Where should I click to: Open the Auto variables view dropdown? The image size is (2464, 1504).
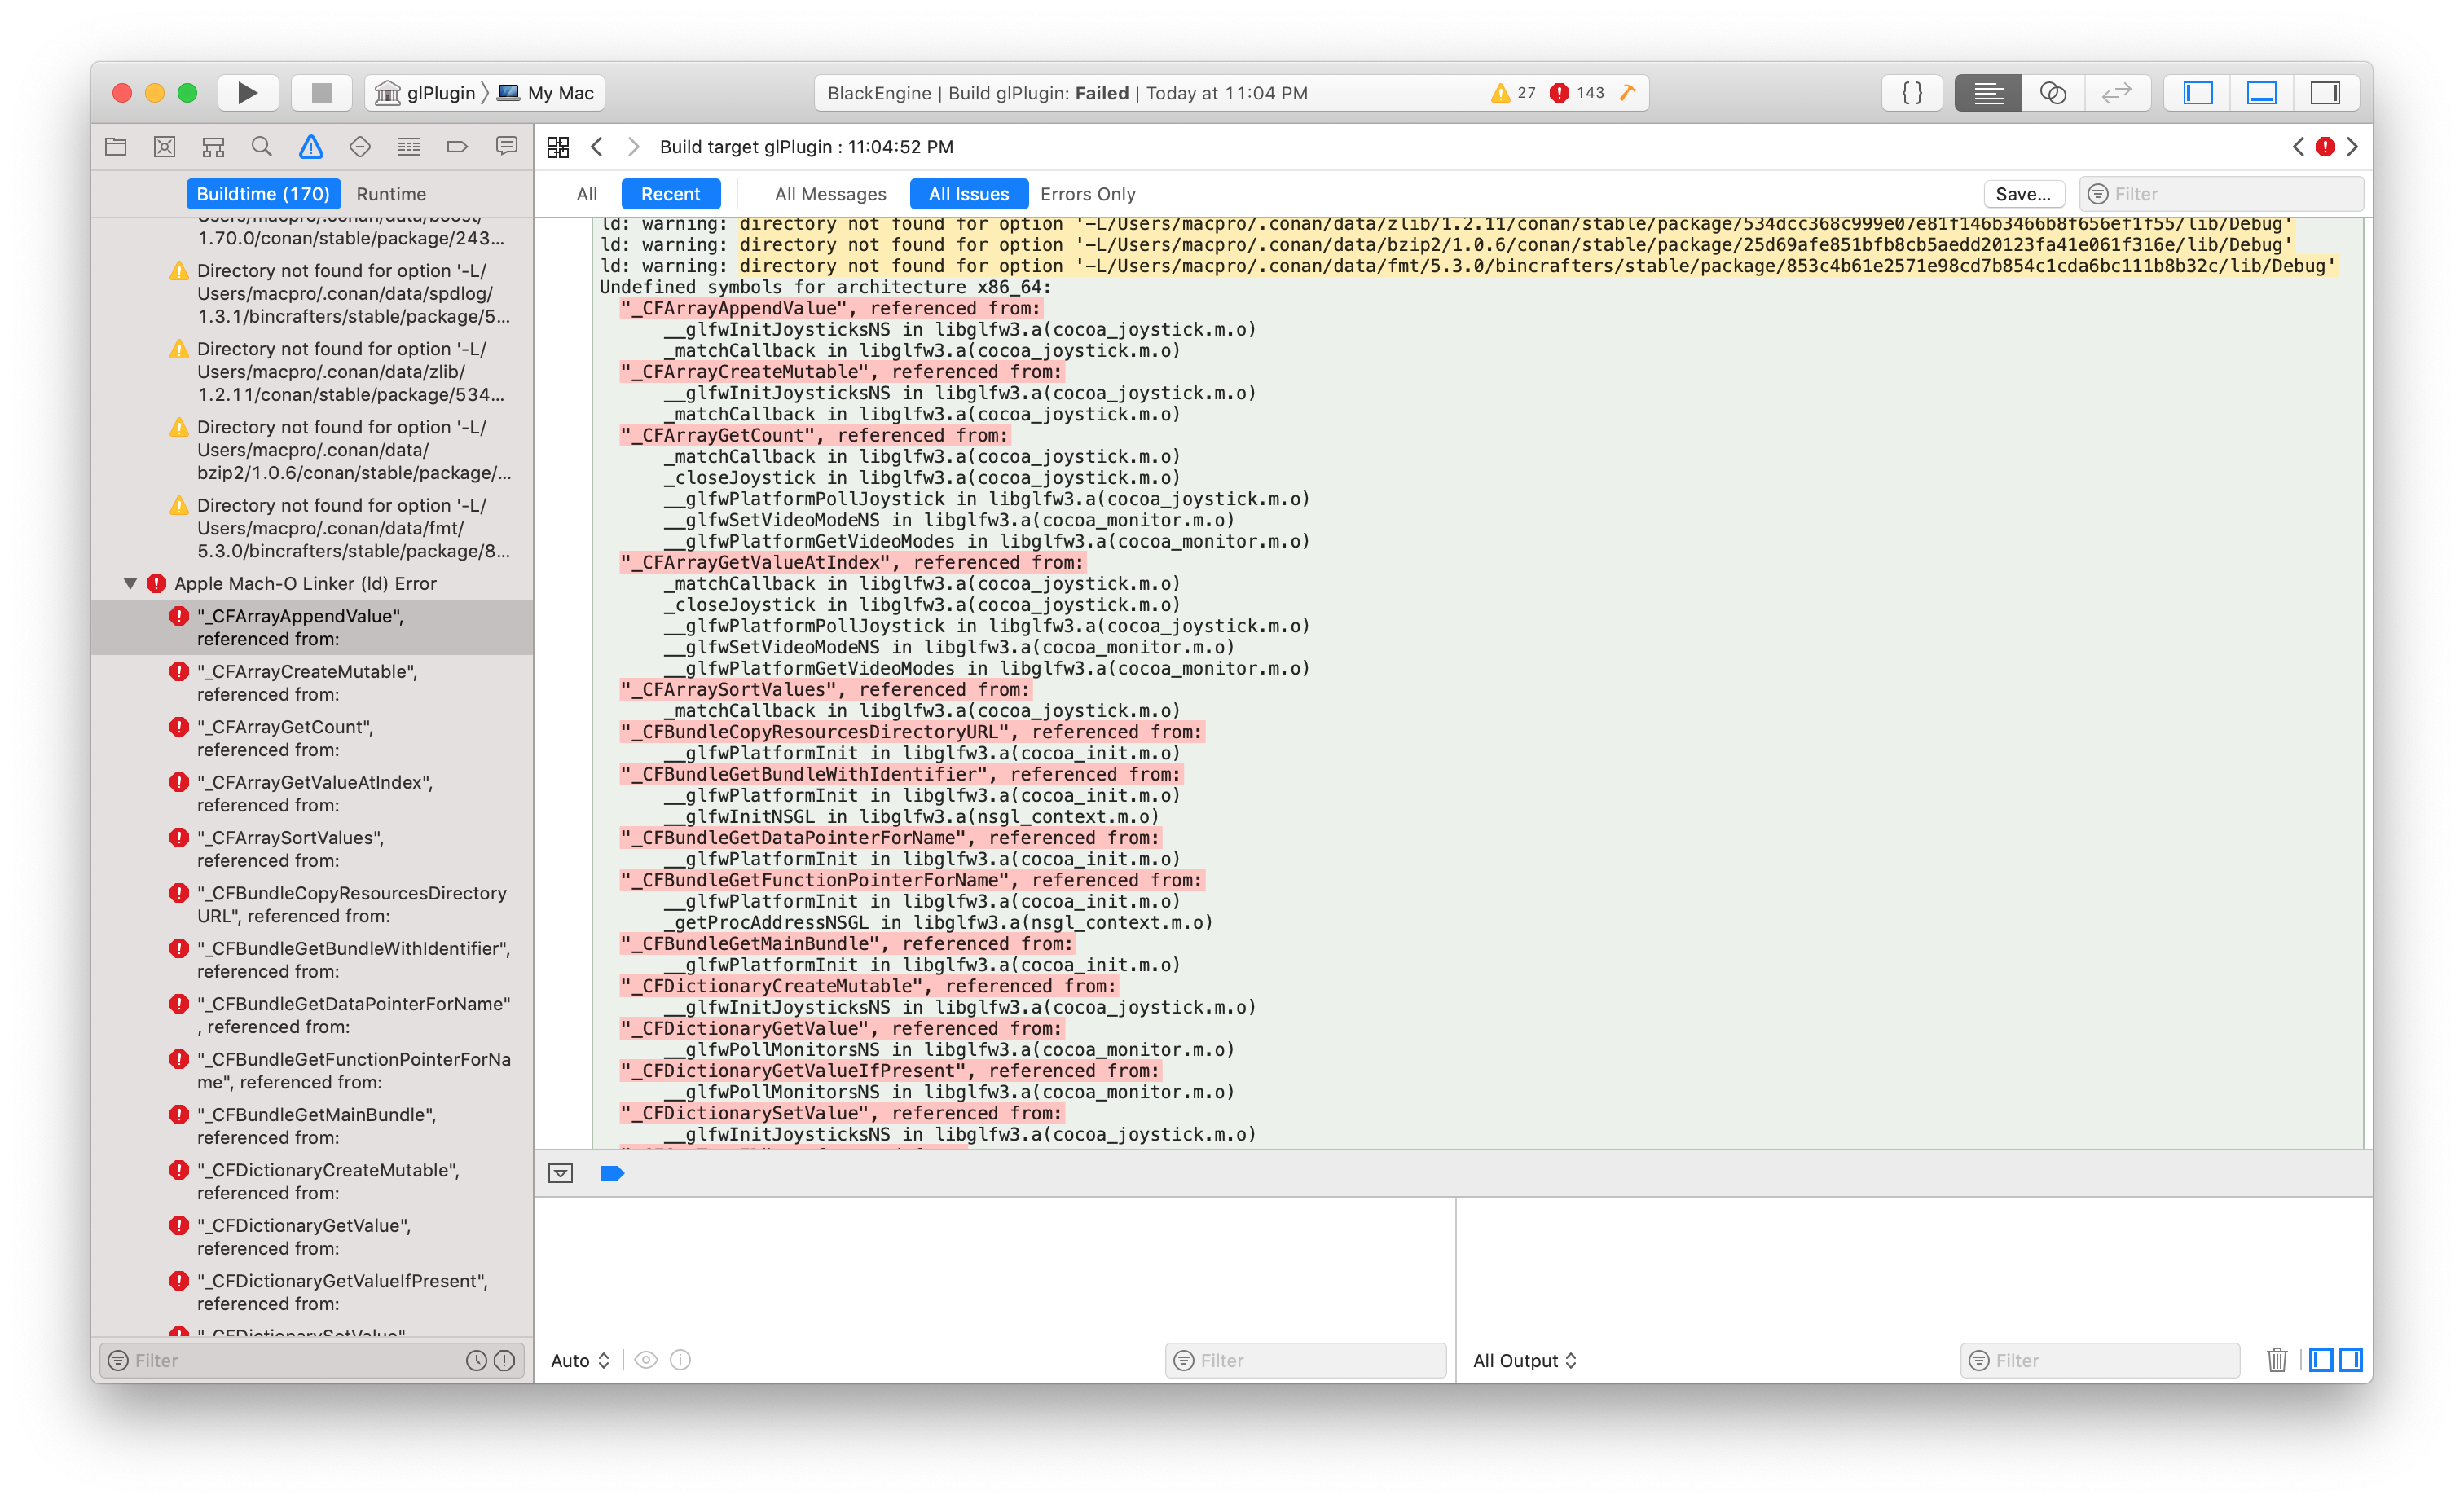[580, 1360]
